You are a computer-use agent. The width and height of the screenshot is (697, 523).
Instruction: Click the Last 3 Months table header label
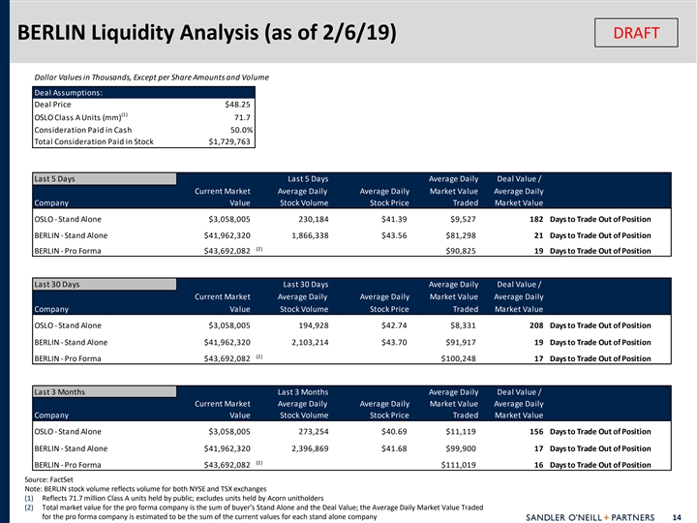click(x=60, y=390)
